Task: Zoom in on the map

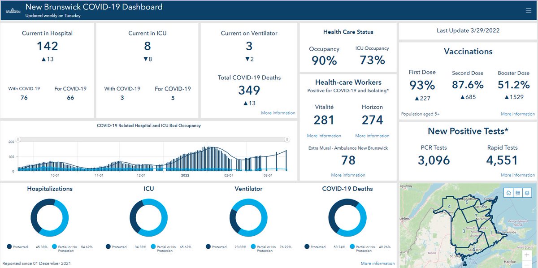Action: pyautogui.click(x=526, y=255)
